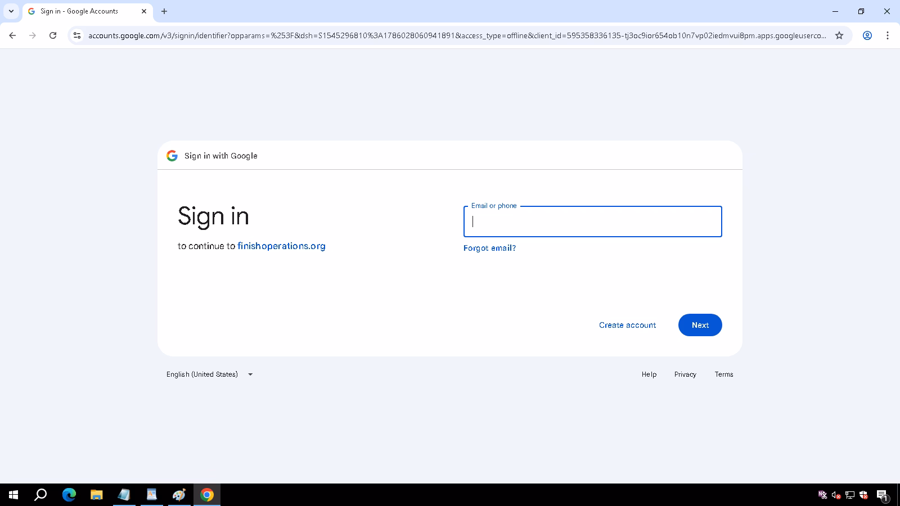
Task: Switch to Chrome in the taskbar
Action: pos(207,495)
